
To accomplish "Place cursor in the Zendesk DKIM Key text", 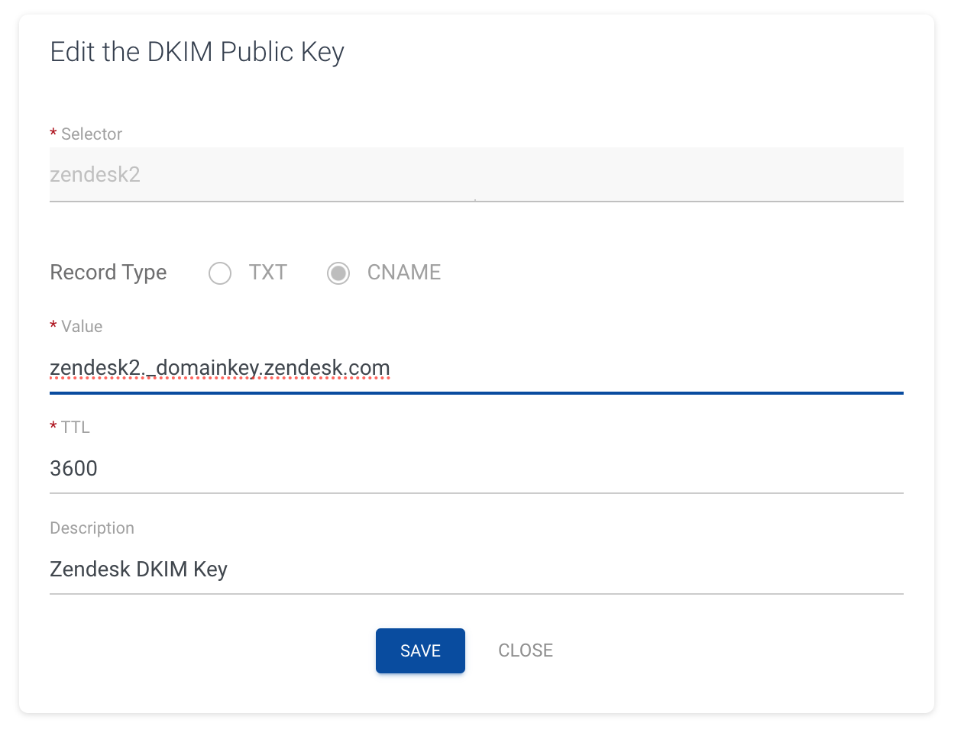I will pyautogui.click(x=138, y=569).
